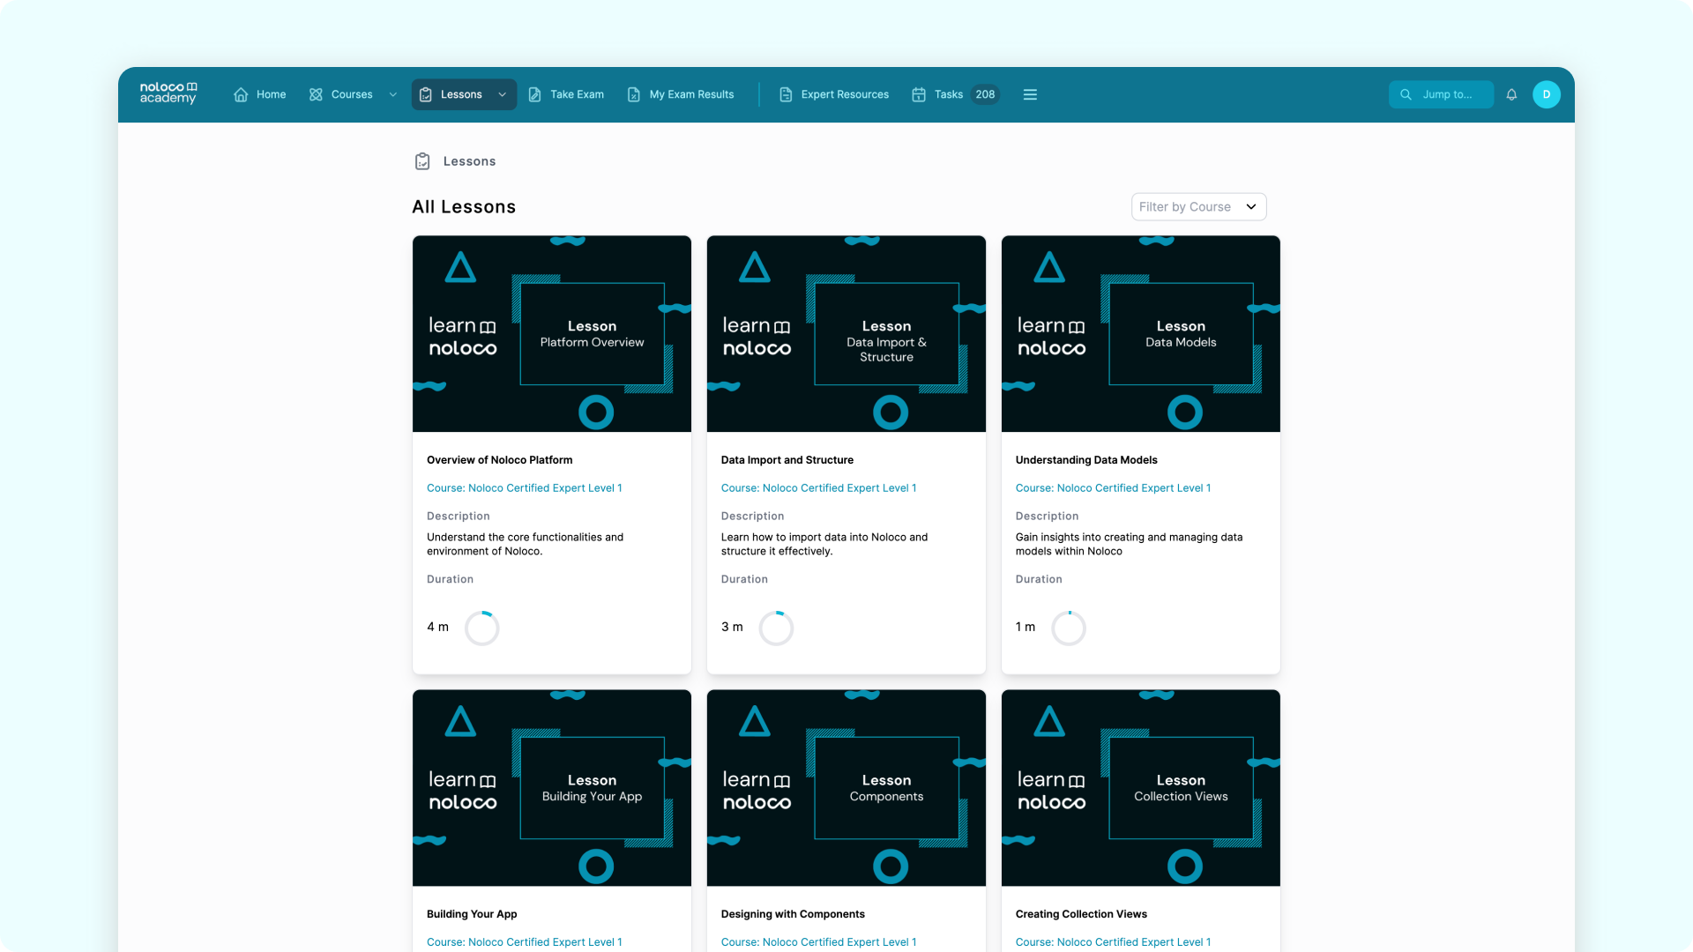This screenshot has width=1693, height=952.
Task: Go to the Lessons nav tab
Action: 460,94
